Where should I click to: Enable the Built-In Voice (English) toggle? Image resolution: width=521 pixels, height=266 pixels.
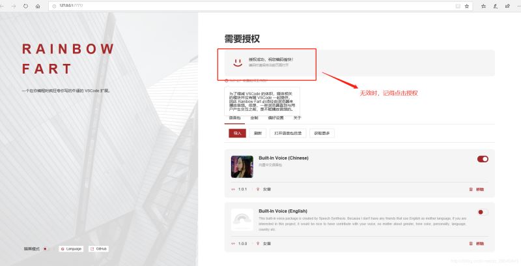(x=483, y=212)
